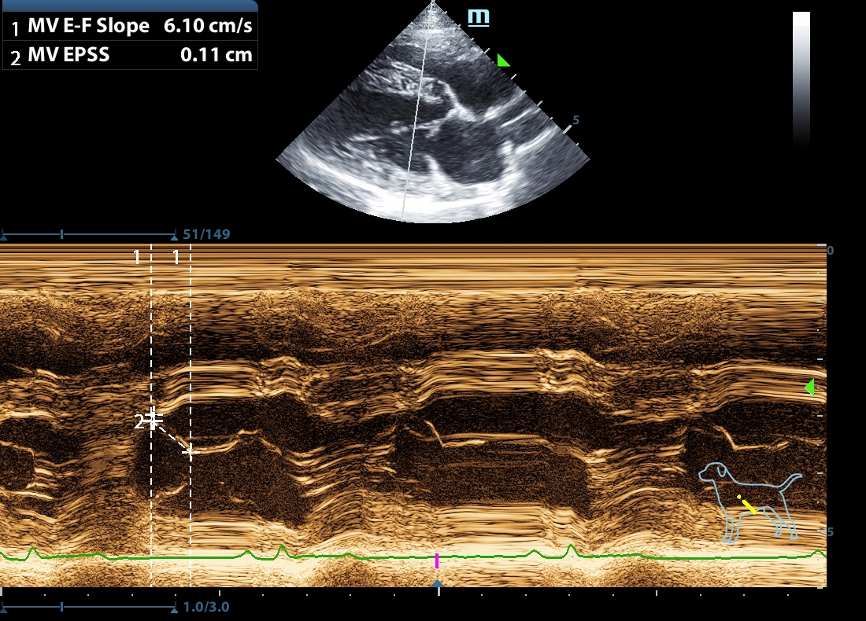
Task: Select the MV EPSS measurement row
Action: point(130,55)
